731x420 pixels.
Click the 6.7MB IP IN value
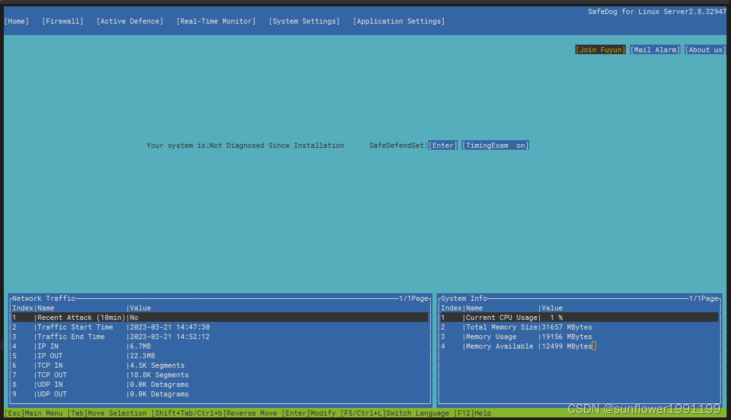point(140,346)
